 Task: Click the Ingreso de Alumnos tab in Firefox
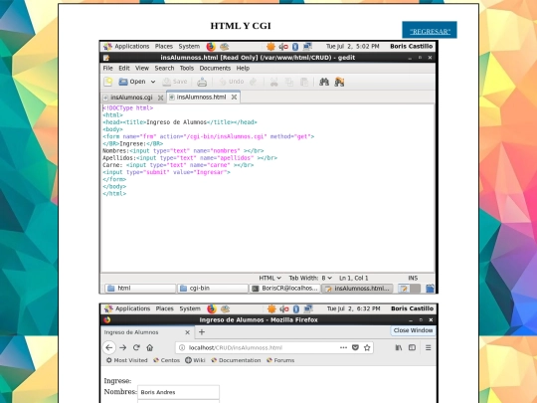147,332
